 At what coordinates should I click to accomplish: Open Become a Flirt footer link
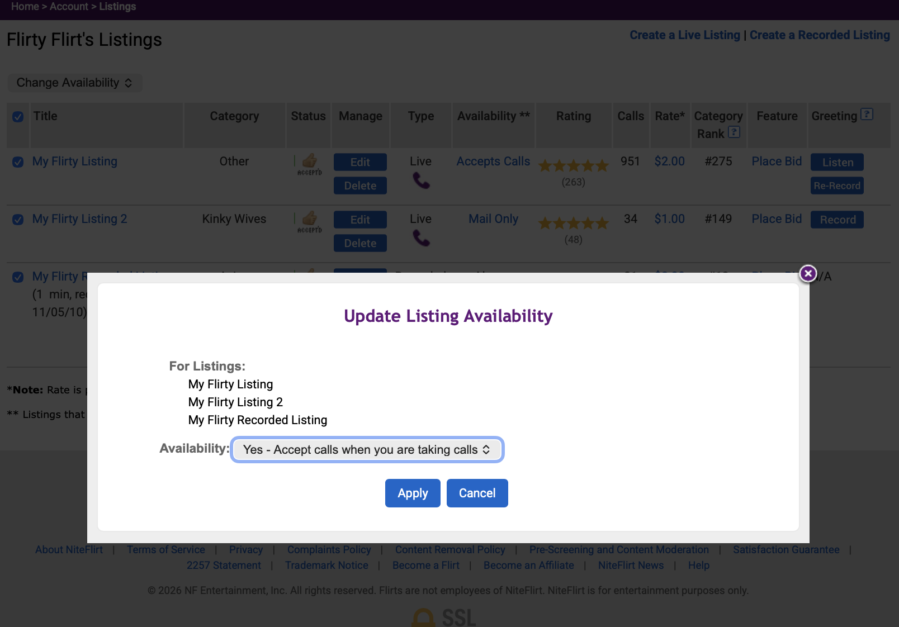point(426,566)
